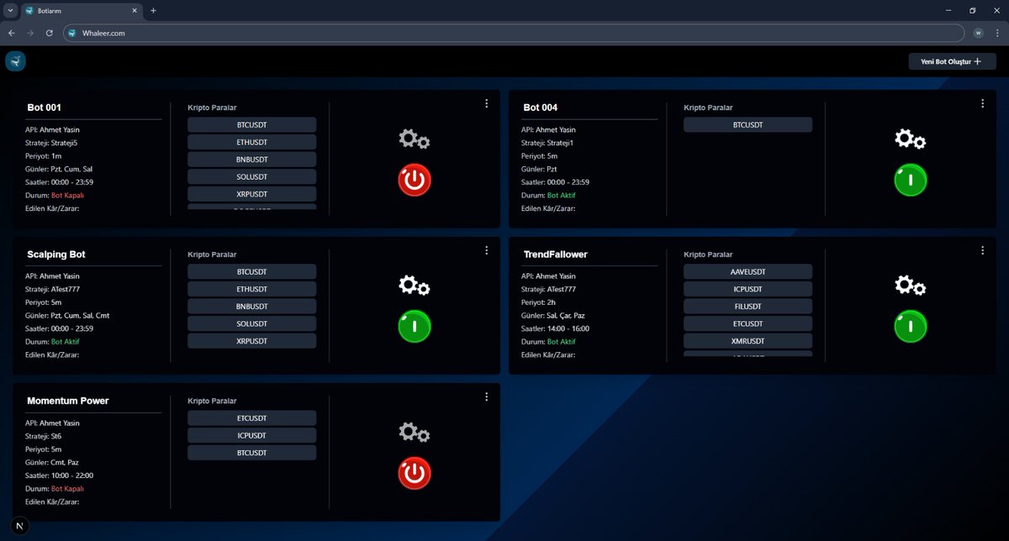The image size is (1009, 541).
Task: Start Momentum Power with red power button
Action: [414, 473]
